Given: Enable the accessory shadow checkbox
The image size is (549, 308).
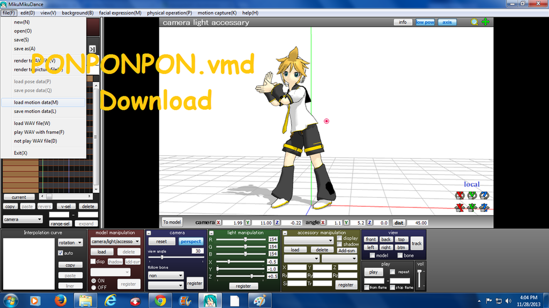Looking at the screenshot, I should click(x=339, y=244).
